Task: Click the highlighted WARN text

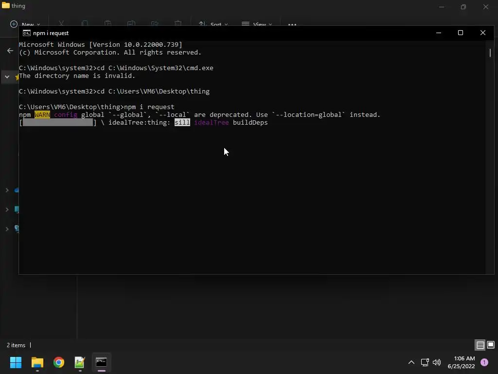Action: 42,115
